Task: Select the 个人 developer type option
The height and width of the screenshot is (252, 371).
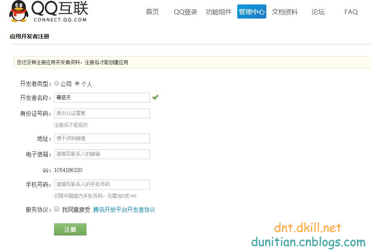Action: (77, 83)
